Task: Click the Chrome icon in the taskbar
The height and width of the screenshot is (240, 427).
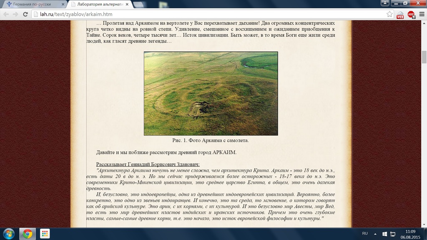Action: tap(28, 234)
